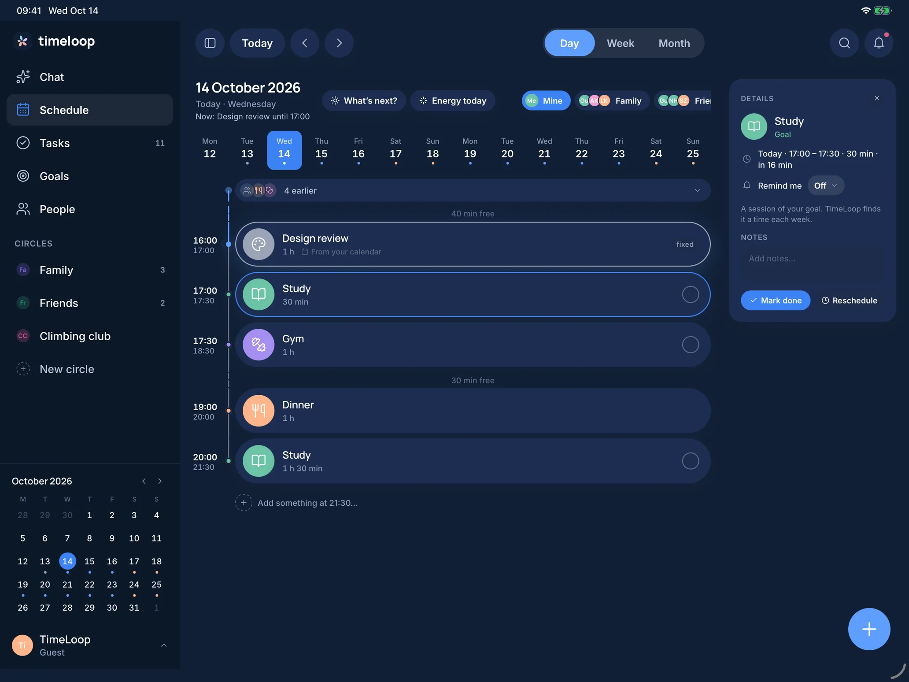
Task: Open the Remind me Off dropdown
Action: [825, 185]
